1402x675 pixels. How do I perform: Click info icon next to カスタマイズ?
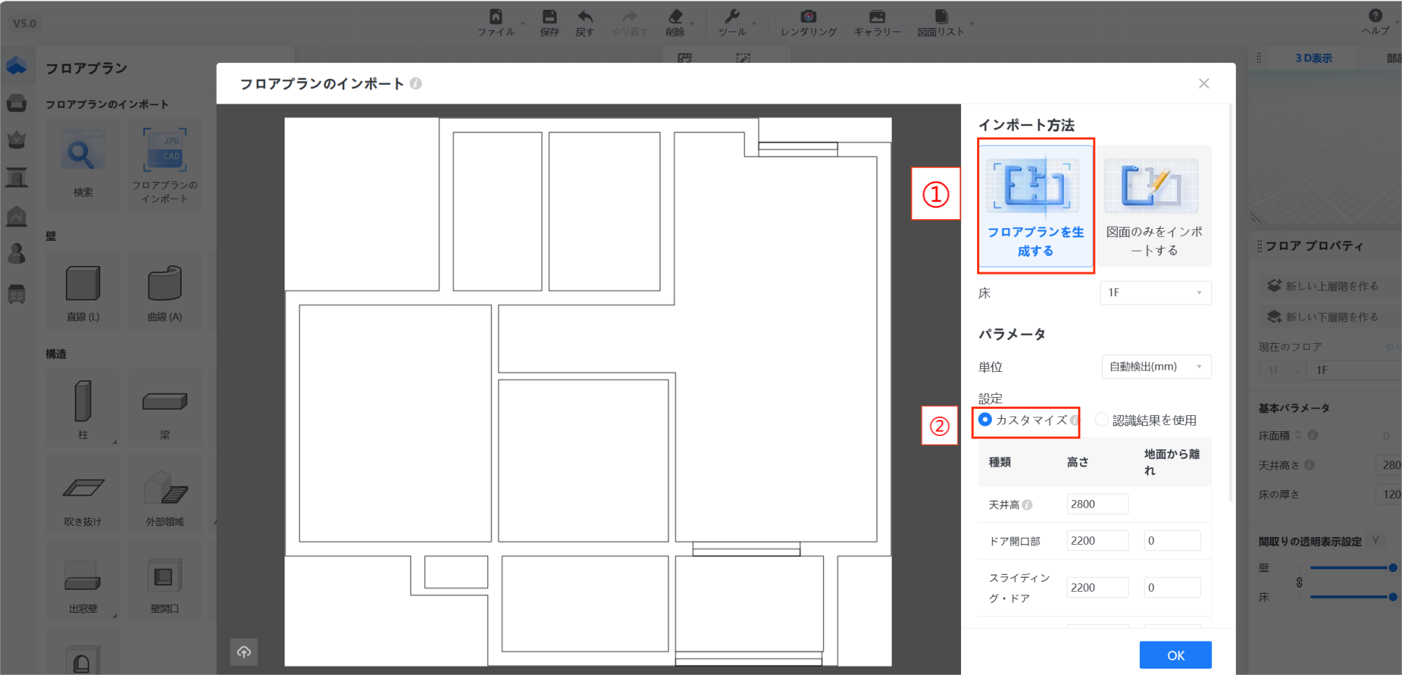click(x=1074, y=420)
